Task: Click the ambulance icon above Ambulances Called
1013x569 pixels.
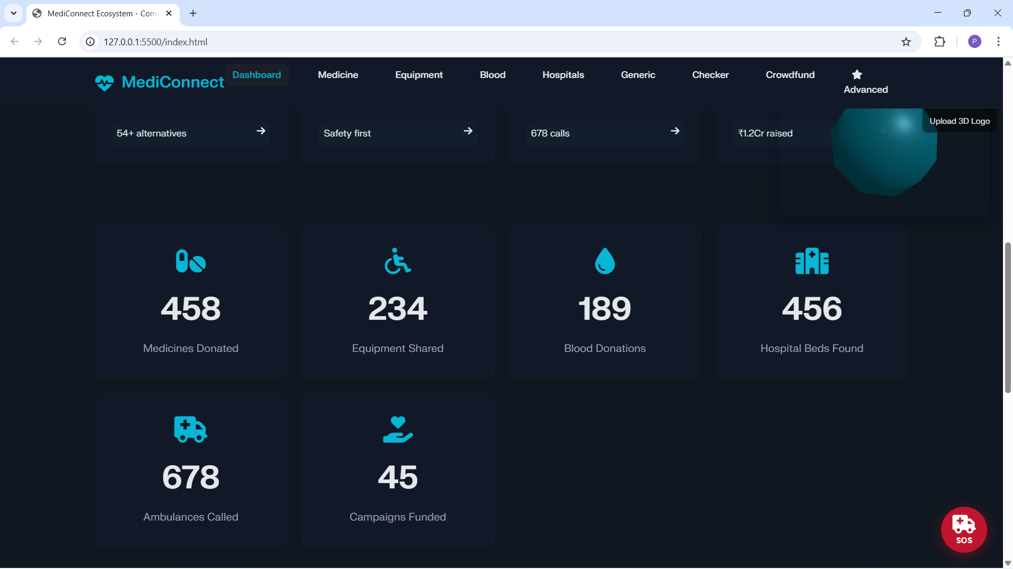Action: coord(190,429)
